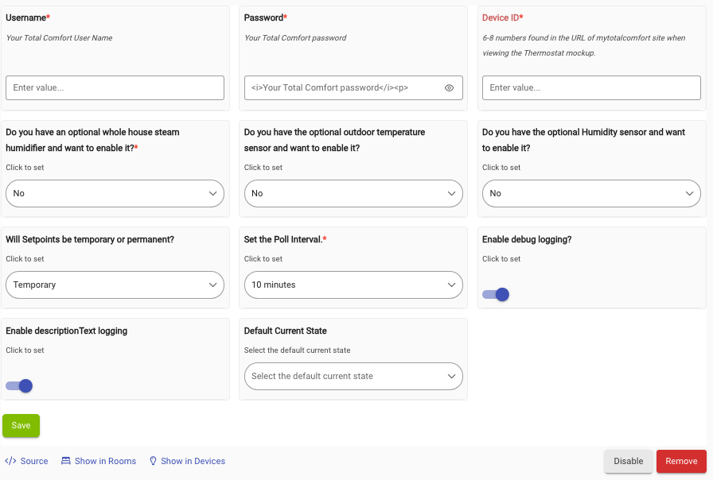Toggle the Enable debug logging switch
The image size is (713, 480).
click(x=496, y=295)
